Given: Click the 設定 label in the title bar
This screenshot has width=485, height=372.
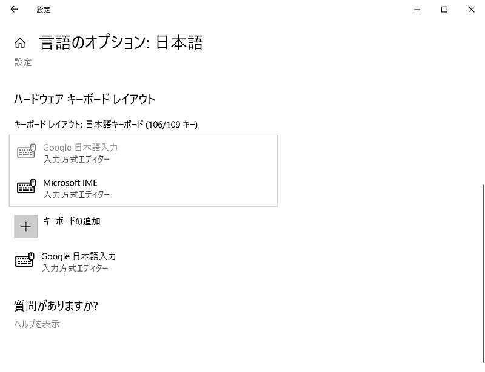Looking at the screenshot, I should (x=42, y=10).
